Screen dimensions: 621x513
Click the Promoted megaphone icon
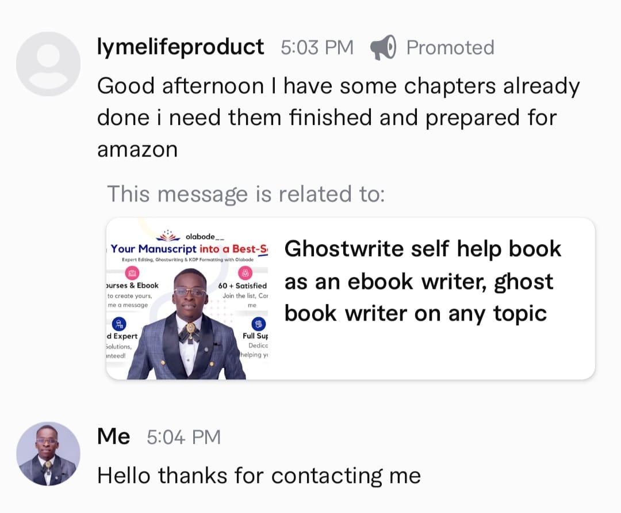point(383,47)
